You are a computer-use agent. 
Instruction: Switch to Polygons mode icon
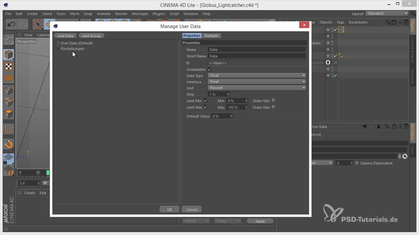[9, 114]
